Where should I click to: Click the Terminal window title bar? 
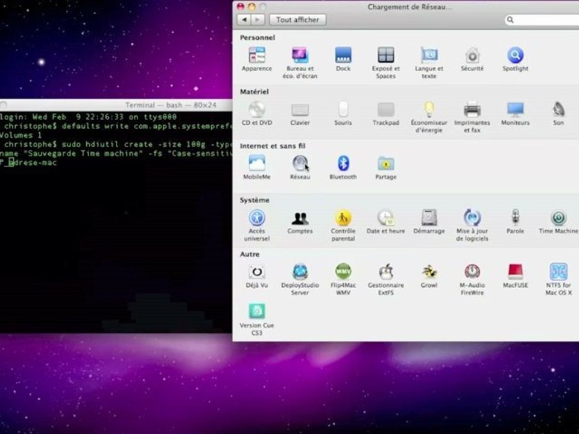point(116,105)
